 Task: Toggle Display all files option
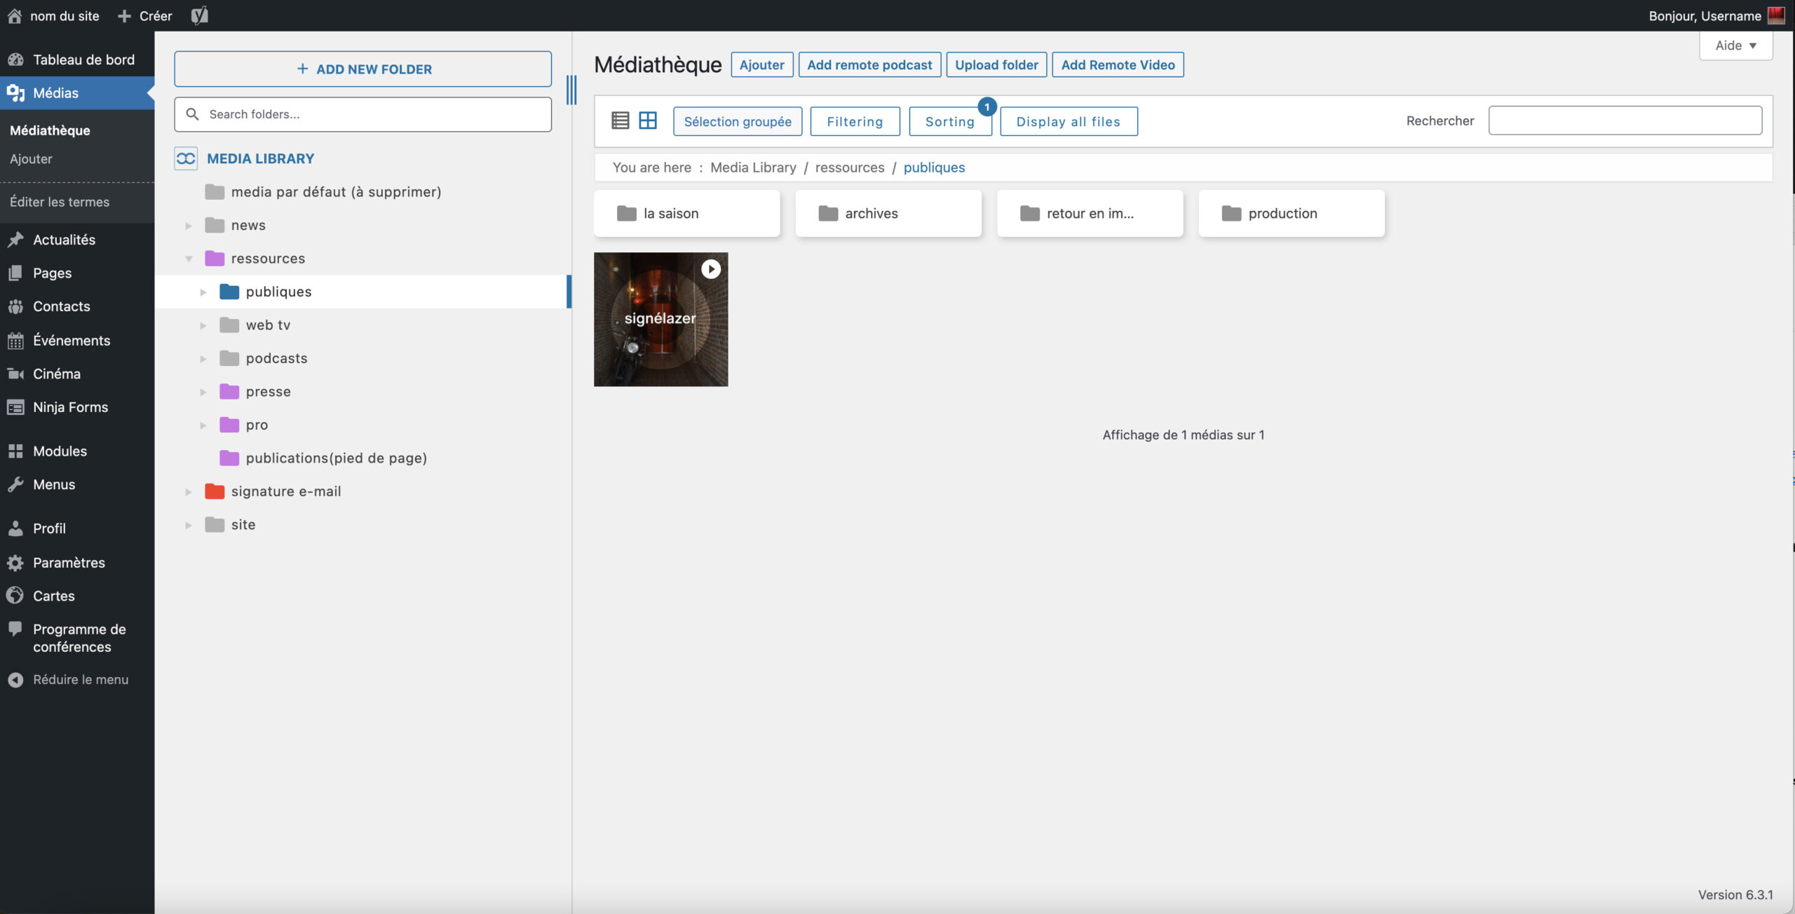point(1068,121)
